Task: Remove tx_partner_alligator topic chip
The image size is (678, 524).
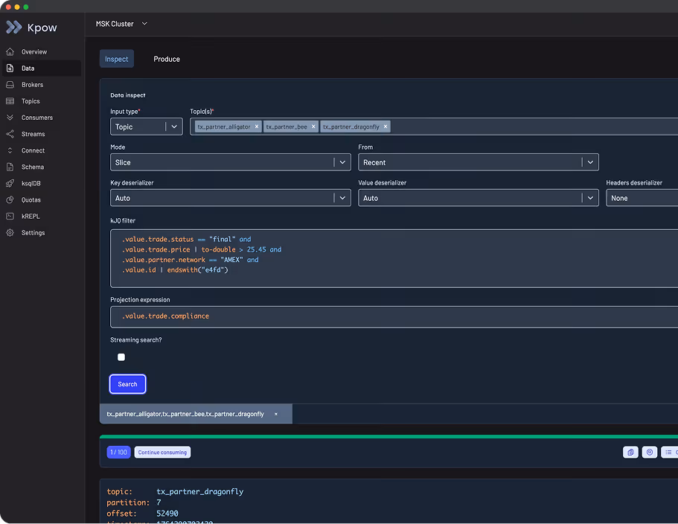Action: [x=257, y=127]
